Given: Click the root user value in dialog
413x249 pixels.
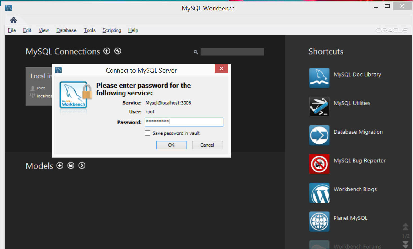Looking at the screenshot, I should coord(150,112).
